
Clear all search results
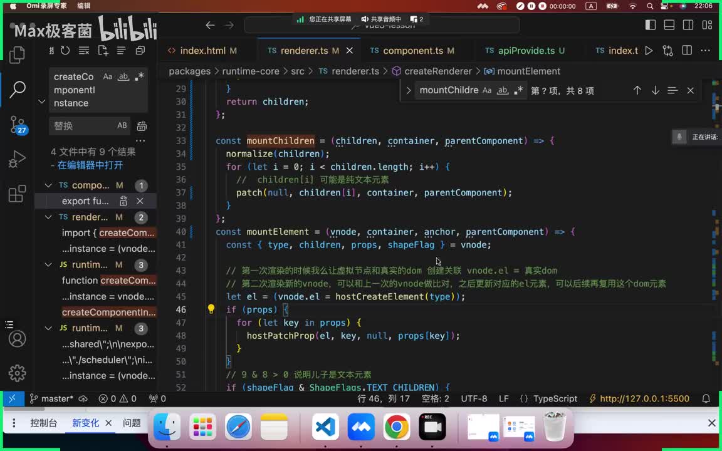pyautogui.click(x=83, y=51)
